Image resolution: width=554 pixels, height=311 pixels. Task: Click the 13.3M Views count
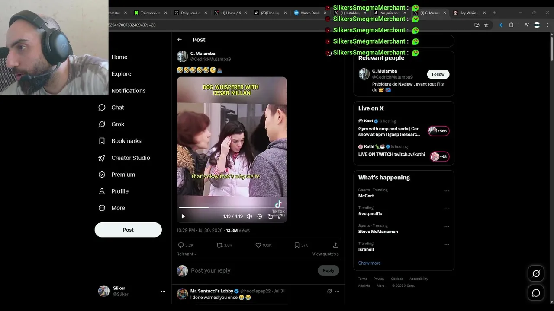pos(238,231)
